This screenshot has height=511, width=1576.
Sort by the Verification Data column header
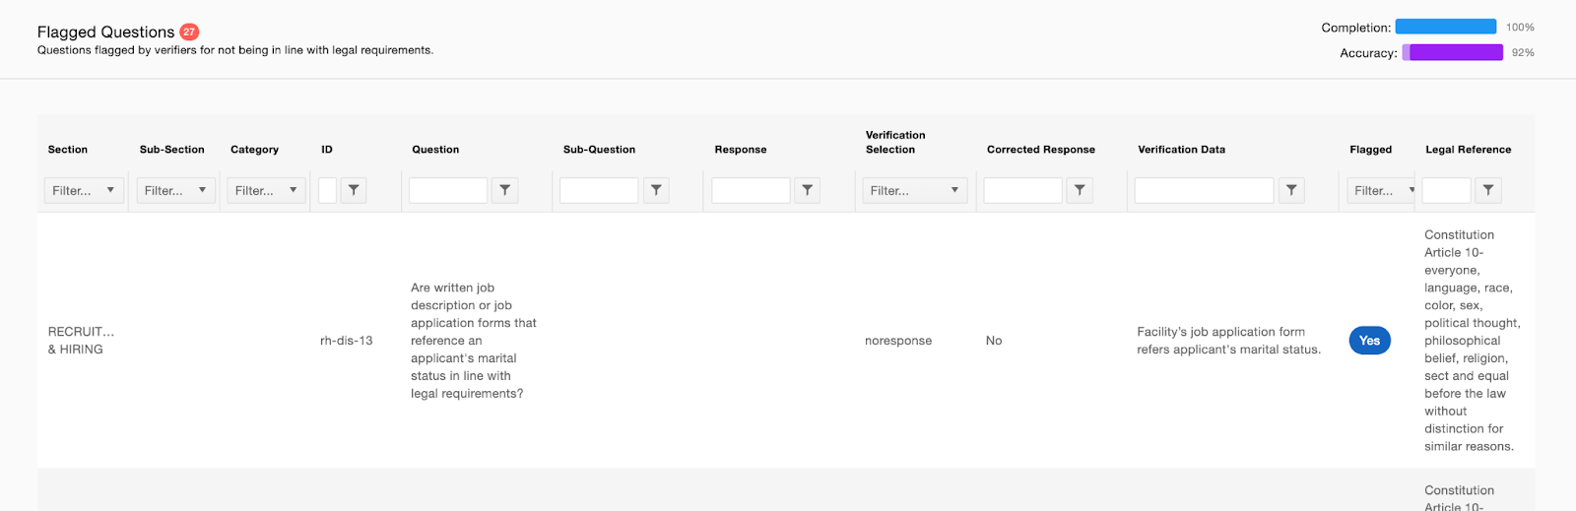pyautogui.click(x=1181, y=150)
